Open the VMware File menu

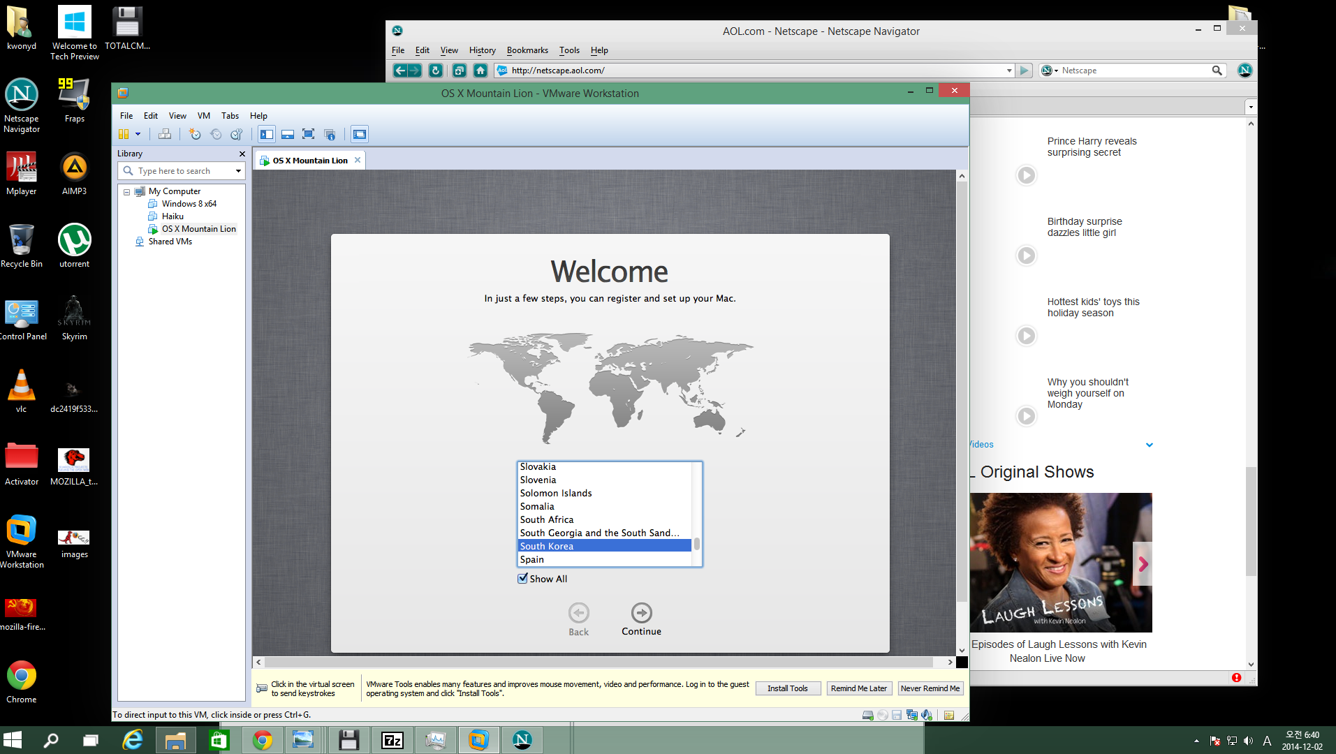click(126, 116)
